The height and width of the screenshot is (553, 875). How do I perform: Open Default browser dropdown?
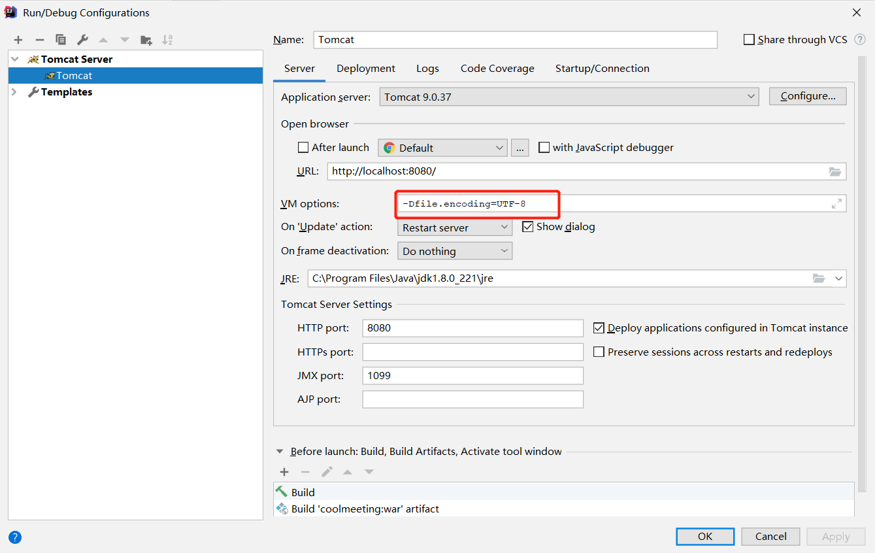[443, 148]
